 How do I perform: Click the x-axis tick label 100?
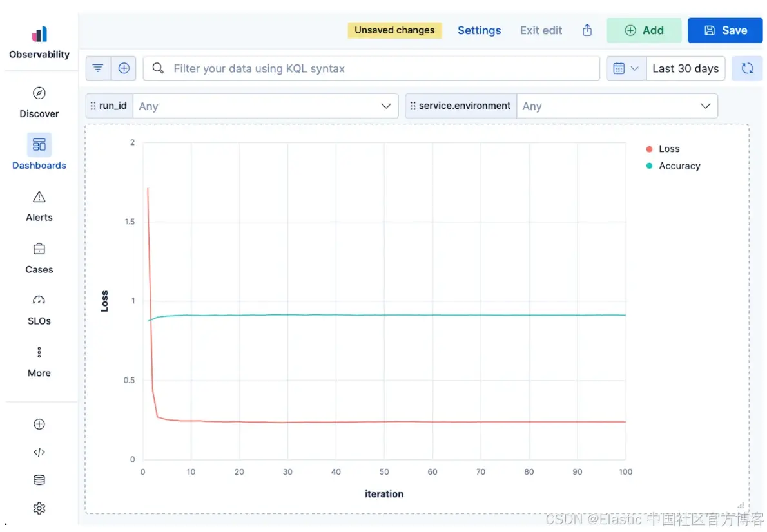point(625,472)
